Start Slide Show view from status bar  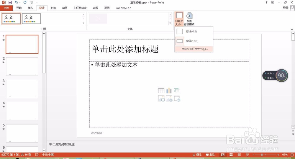pos(247,155)
